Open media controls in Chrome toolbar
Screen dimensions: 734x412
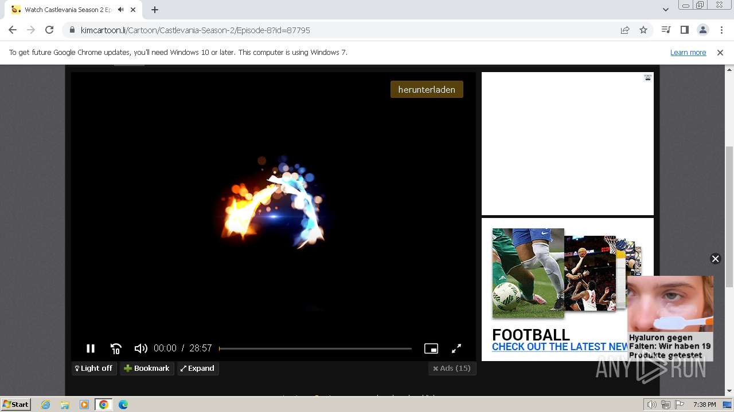pos(666,30)
